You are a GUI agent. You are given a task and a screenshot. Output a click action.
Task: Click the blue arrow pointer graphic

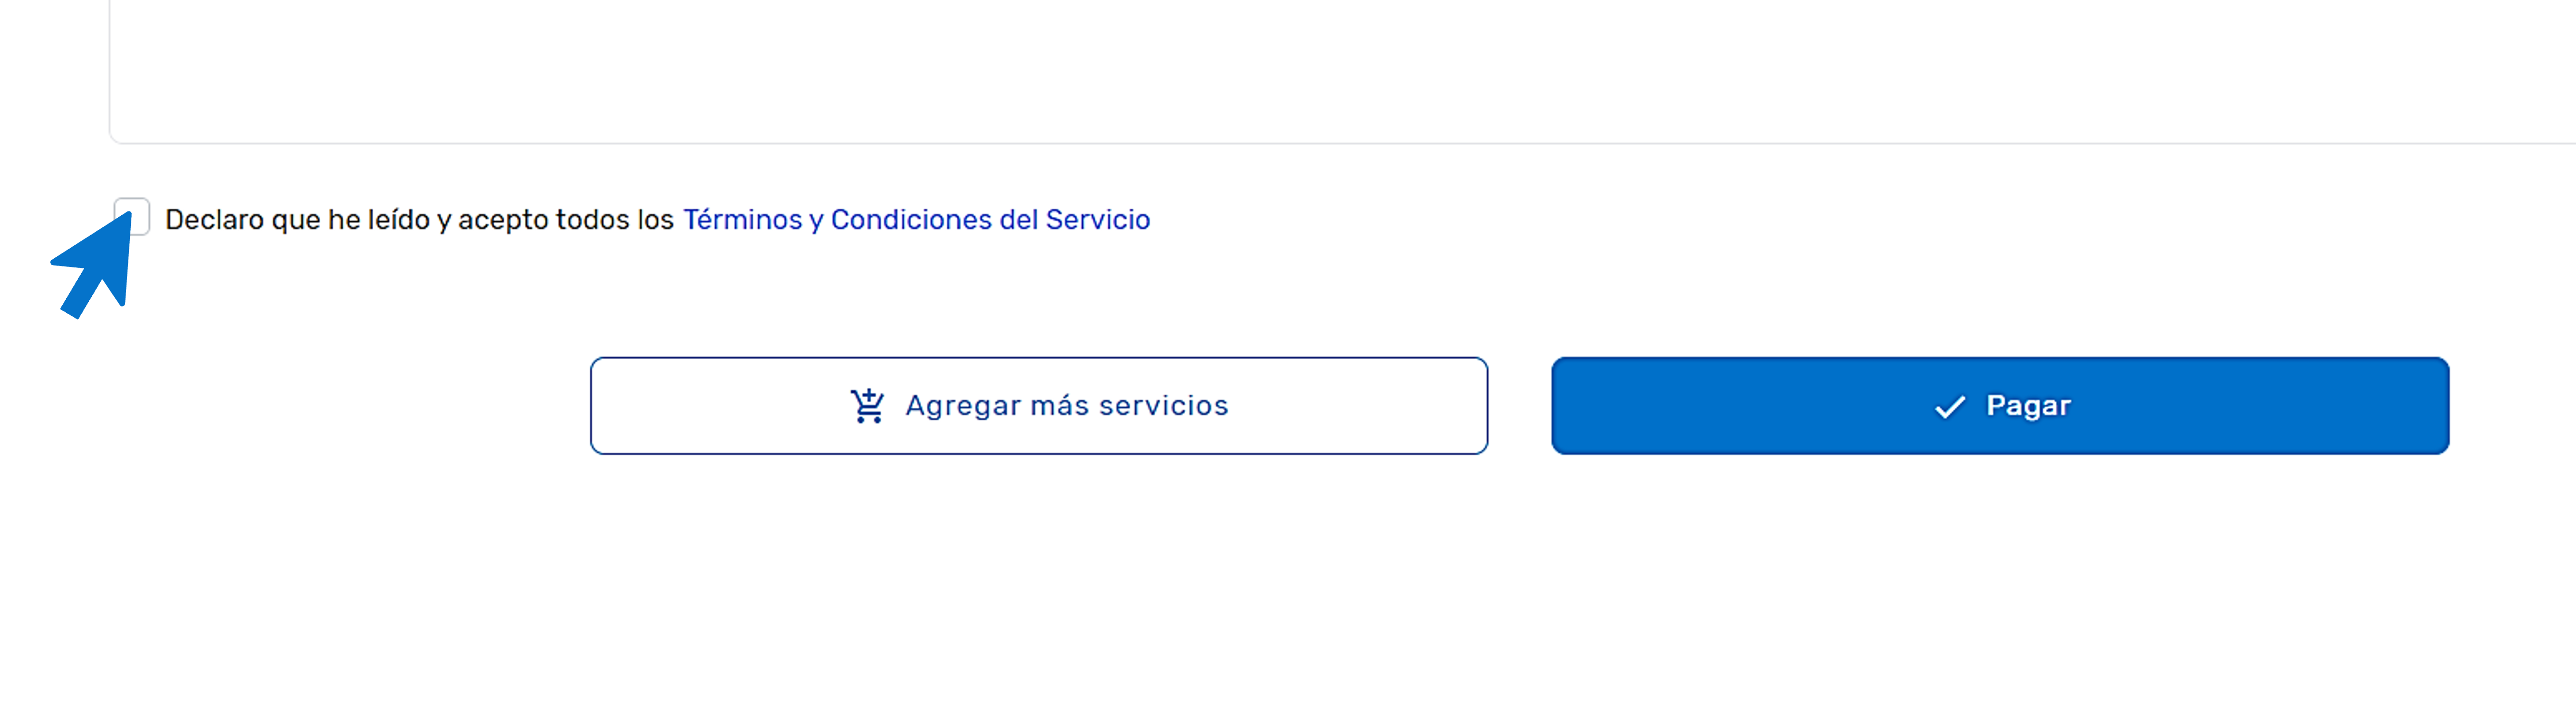click(x=94, y=265)
